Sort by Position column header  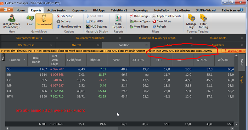point(16,60)
